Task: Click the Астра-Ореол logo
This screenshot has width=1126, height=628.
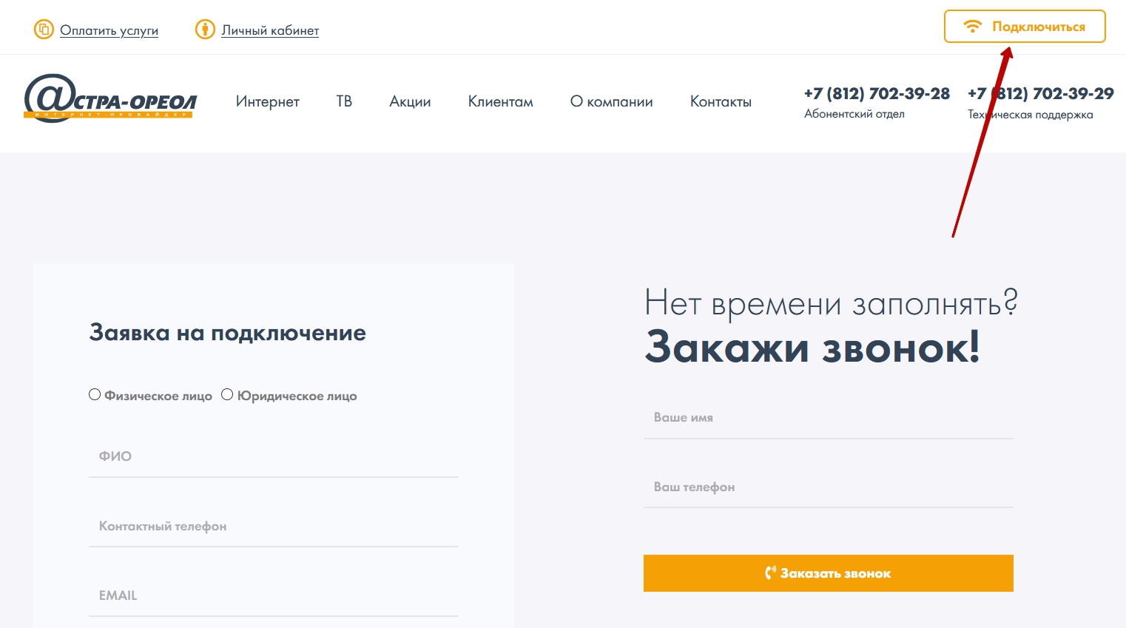Action: pos(111,98)
